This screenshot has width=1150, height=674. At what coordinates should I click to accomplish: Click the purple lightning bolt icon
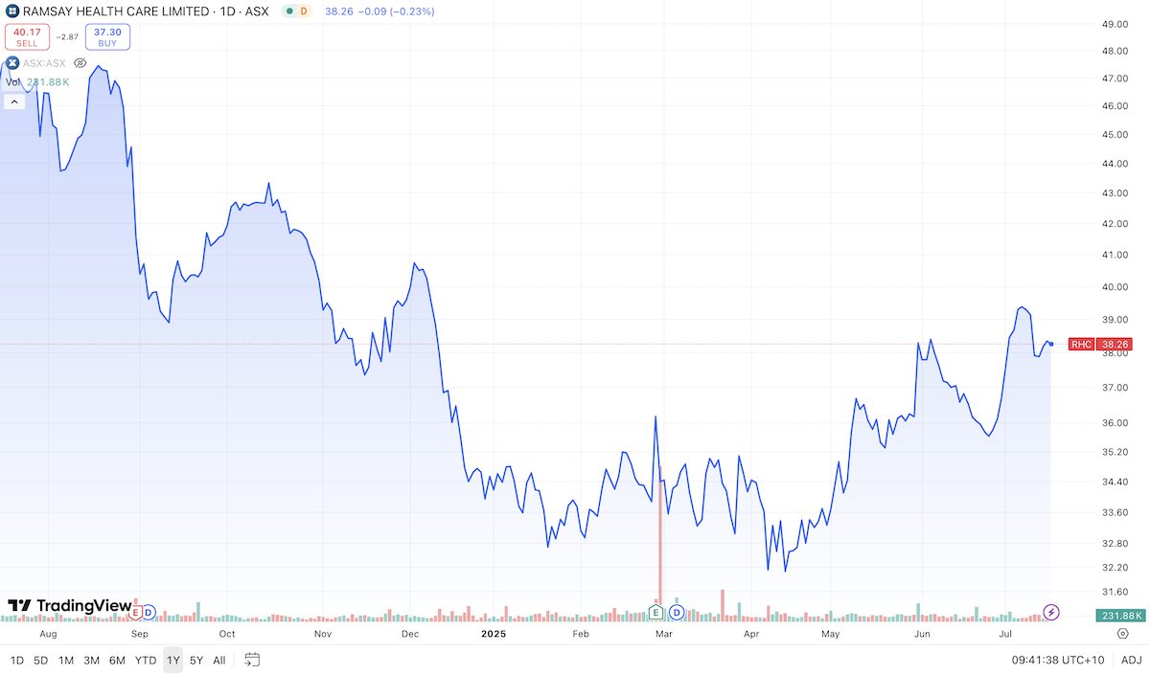pos(1051,612)
